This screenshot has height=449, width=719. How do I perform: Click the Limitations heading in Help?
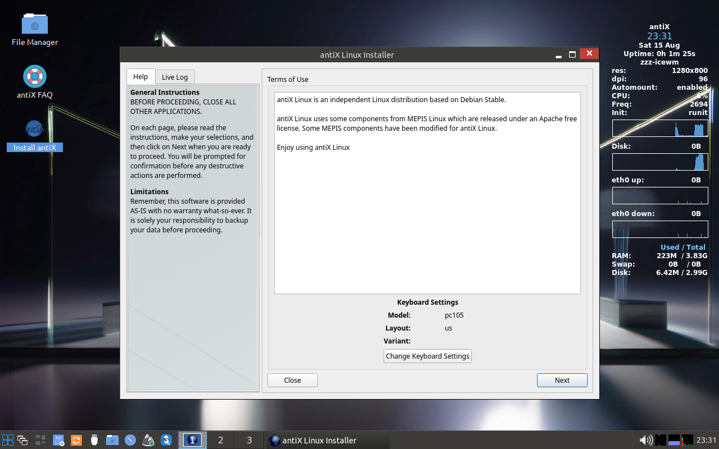pos(149,191)
